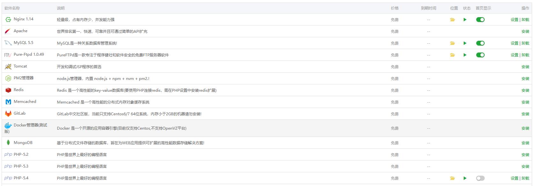Click 安装 for GitLab
534x186 pixels.
coord(525,114)
